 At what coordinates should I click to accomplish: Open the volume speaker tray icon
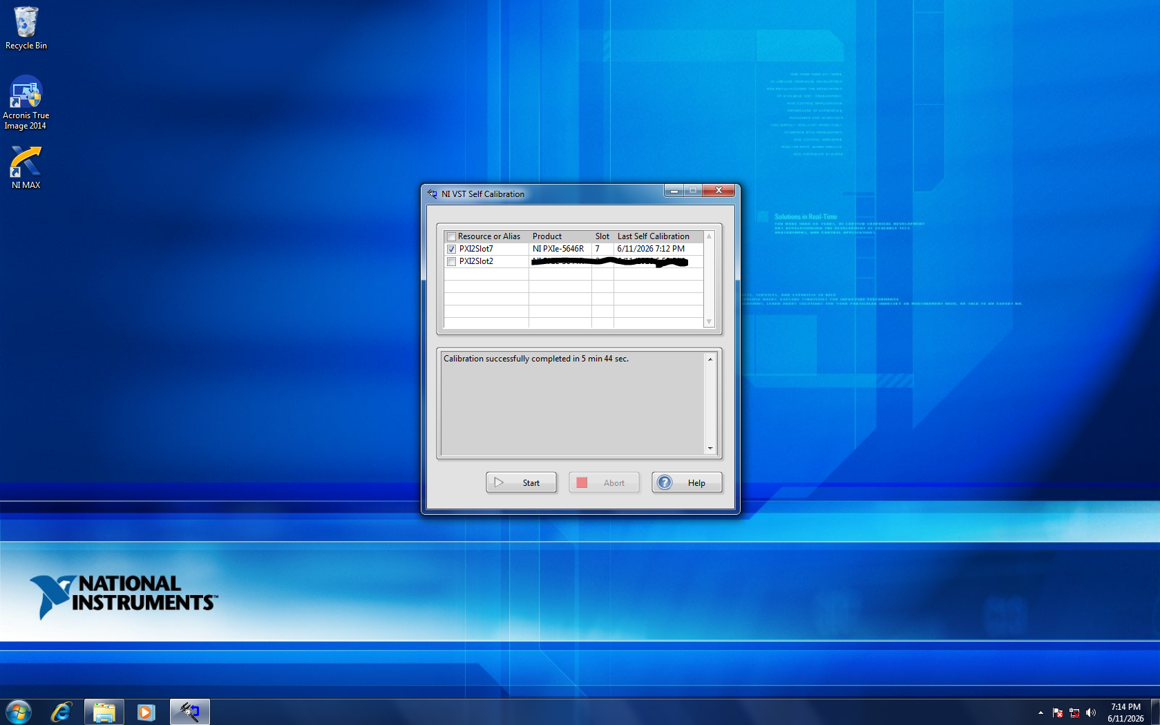point(1091,713)
